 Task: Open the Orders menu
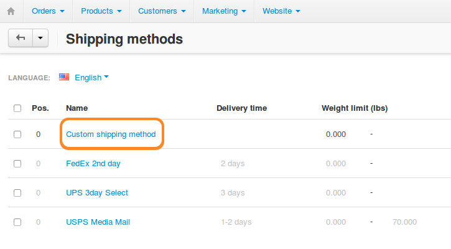tap(48, 11)
